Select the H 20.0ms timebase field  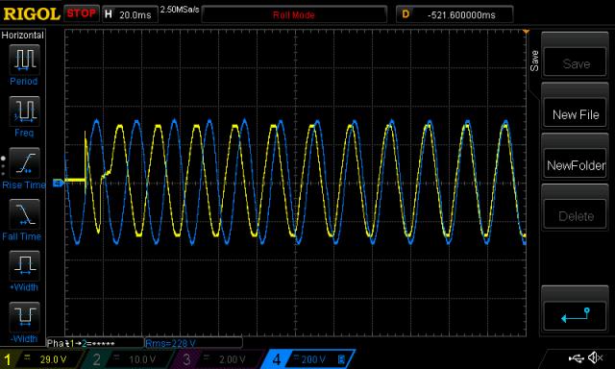[x=130, y=14]
